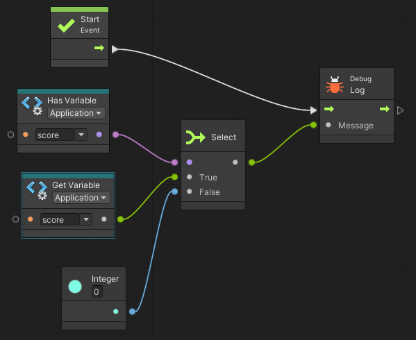This screenshot has height=340, width=416.
Task: Expand the score name dropdown in Has Variable
Action: (81, 135)
